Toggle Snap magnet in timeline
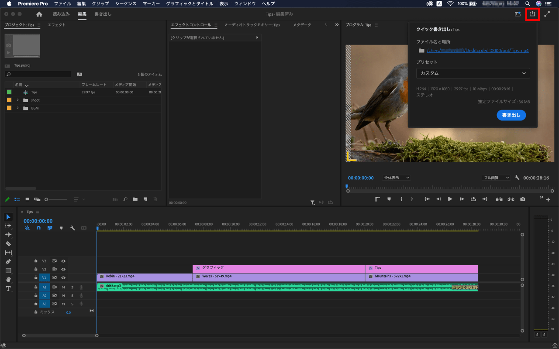This screenshot has width=559, height=349. coord(38,228)
